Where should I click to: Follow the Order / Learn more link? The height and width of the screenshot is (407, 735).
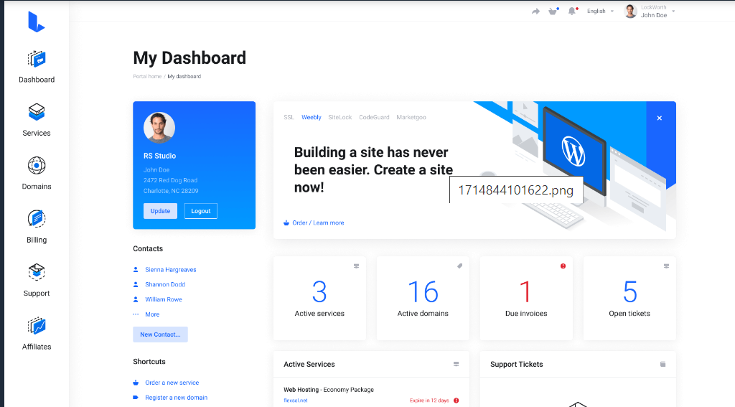point(318,223)
